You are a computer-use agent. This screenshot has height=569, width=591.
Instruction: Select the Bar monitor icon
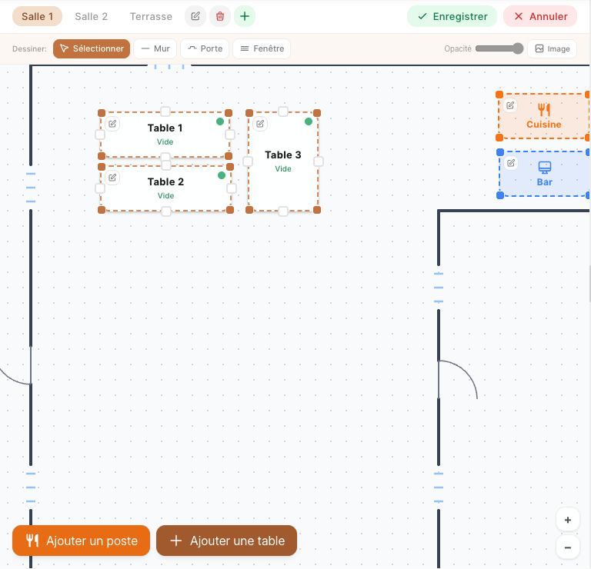tap(545, 168)
